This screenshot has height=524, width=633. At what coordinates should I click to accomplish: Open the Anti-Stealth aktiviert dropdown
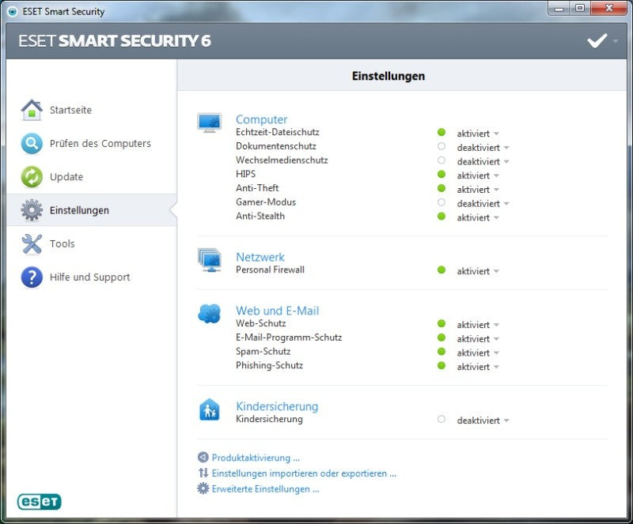coord(478,217)
